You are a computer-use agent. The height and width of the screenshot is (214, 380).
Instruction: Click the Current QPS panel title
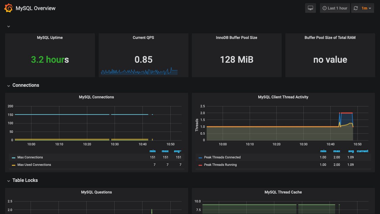143,37
